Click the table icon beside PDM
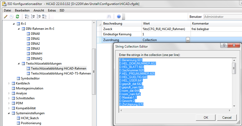 [13, 103]
